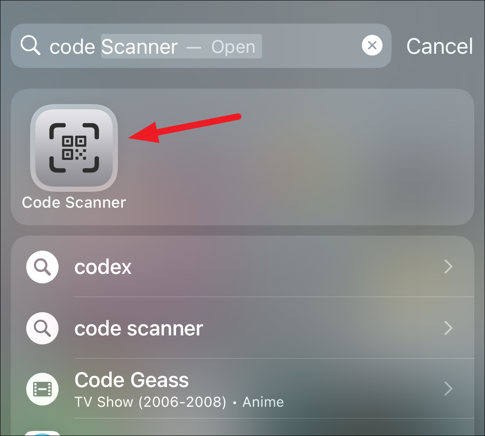Select the code scanner search suggestion
This screenshot has height=436, width=485.
[x=243, y=328]
